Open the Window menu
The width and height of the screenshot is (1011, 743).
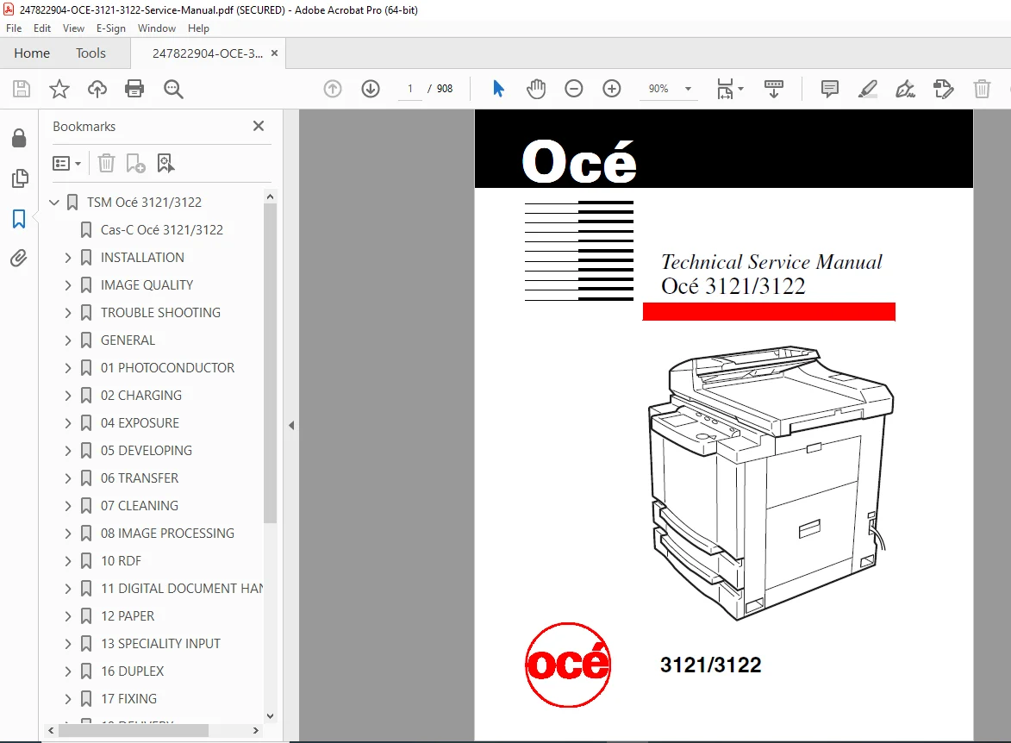(157, 28)
